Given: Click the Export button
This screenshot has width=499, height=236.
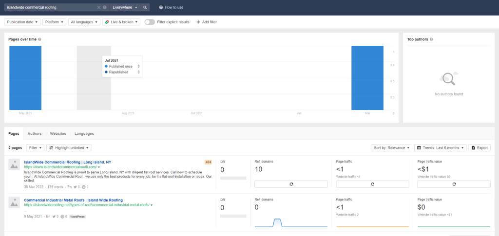Looking at the screenshot, I should 480,148.
